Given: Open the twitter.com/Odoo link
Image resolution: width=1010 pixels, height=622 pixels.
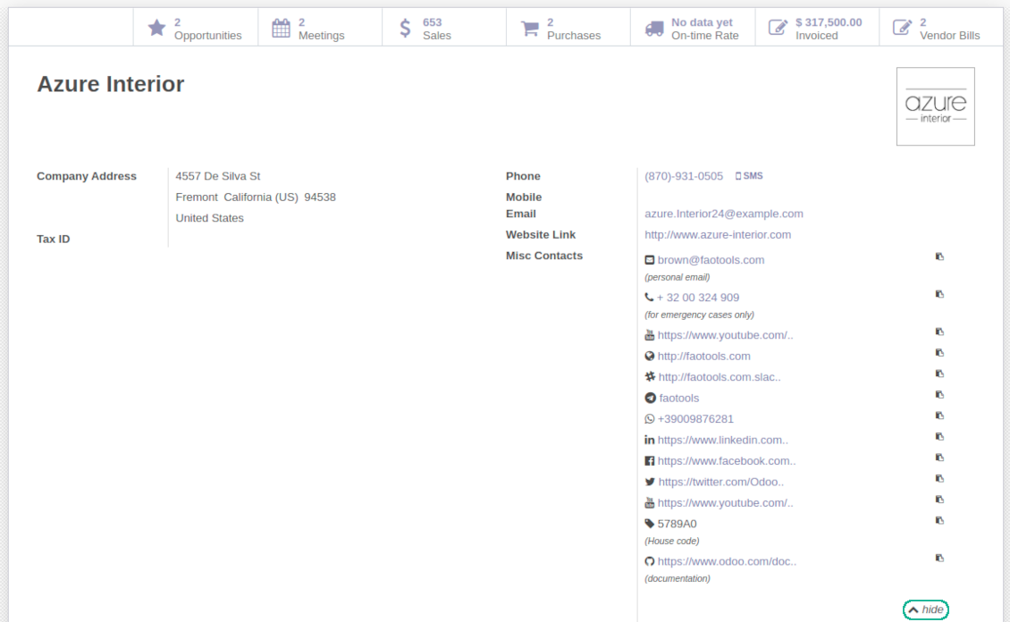Looking at the screenshot, I should tap(720, 482).
